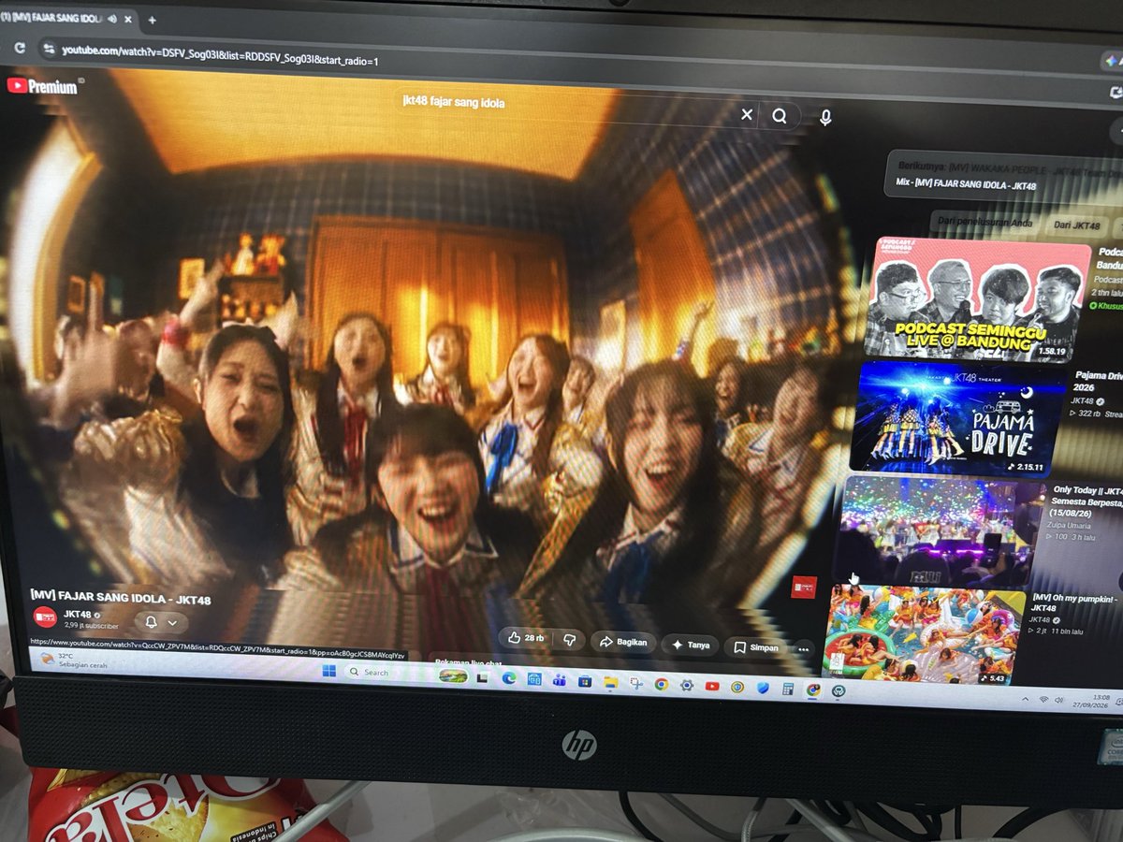Start voice search with the microphone icon
Image resolution: width=1123 pixels, height=842 pixels.
(x=825, y=117)
